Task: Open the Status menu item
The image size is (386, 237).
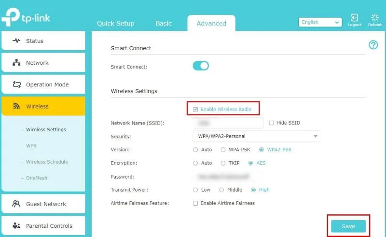Action: click(x=43, y=41)
